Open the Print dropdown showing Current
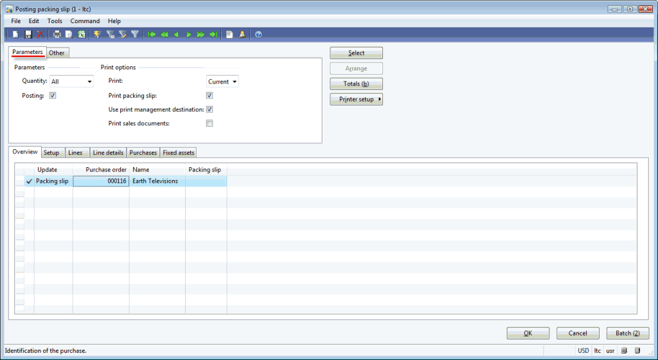The width and height of the screenshot is (658, 360). click(222, 82)
